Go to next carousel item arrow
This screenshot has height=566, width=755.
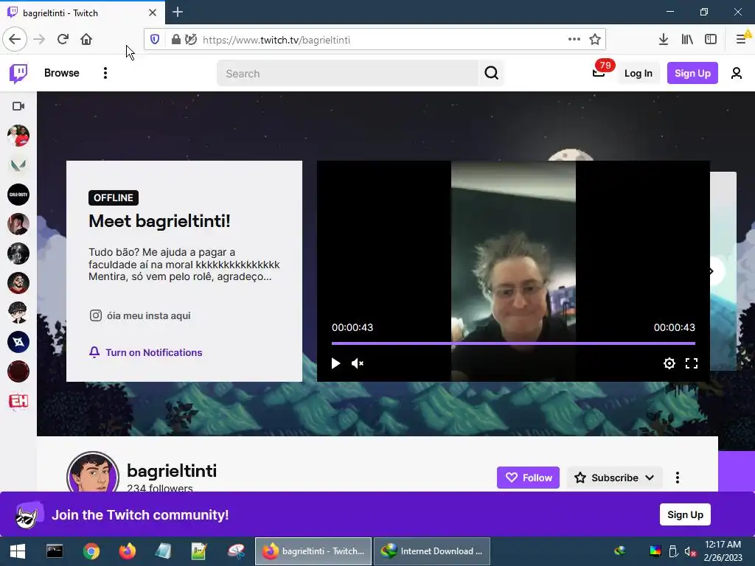coord(713,271)
